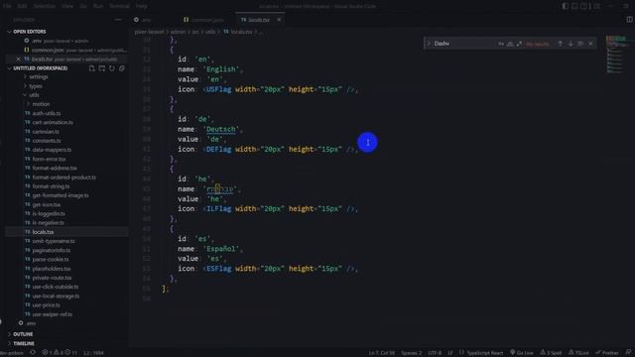Viewport: 635px width, 357px height.
Task: Collapse the utils folder
Action: pyautogui.click(x=34, y=95)
